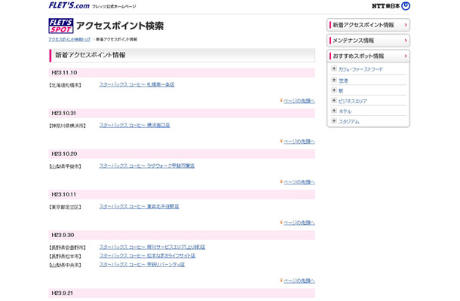Viewport: 460px width, 301px height.
Task: Expand the カフェ・ファーストフード plus icon
Action: coord(334,68)
